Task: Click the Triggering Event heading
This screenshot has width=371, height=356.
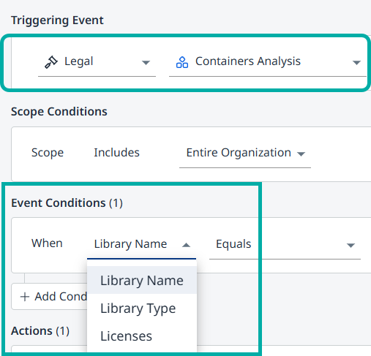Action: (57, 20)
